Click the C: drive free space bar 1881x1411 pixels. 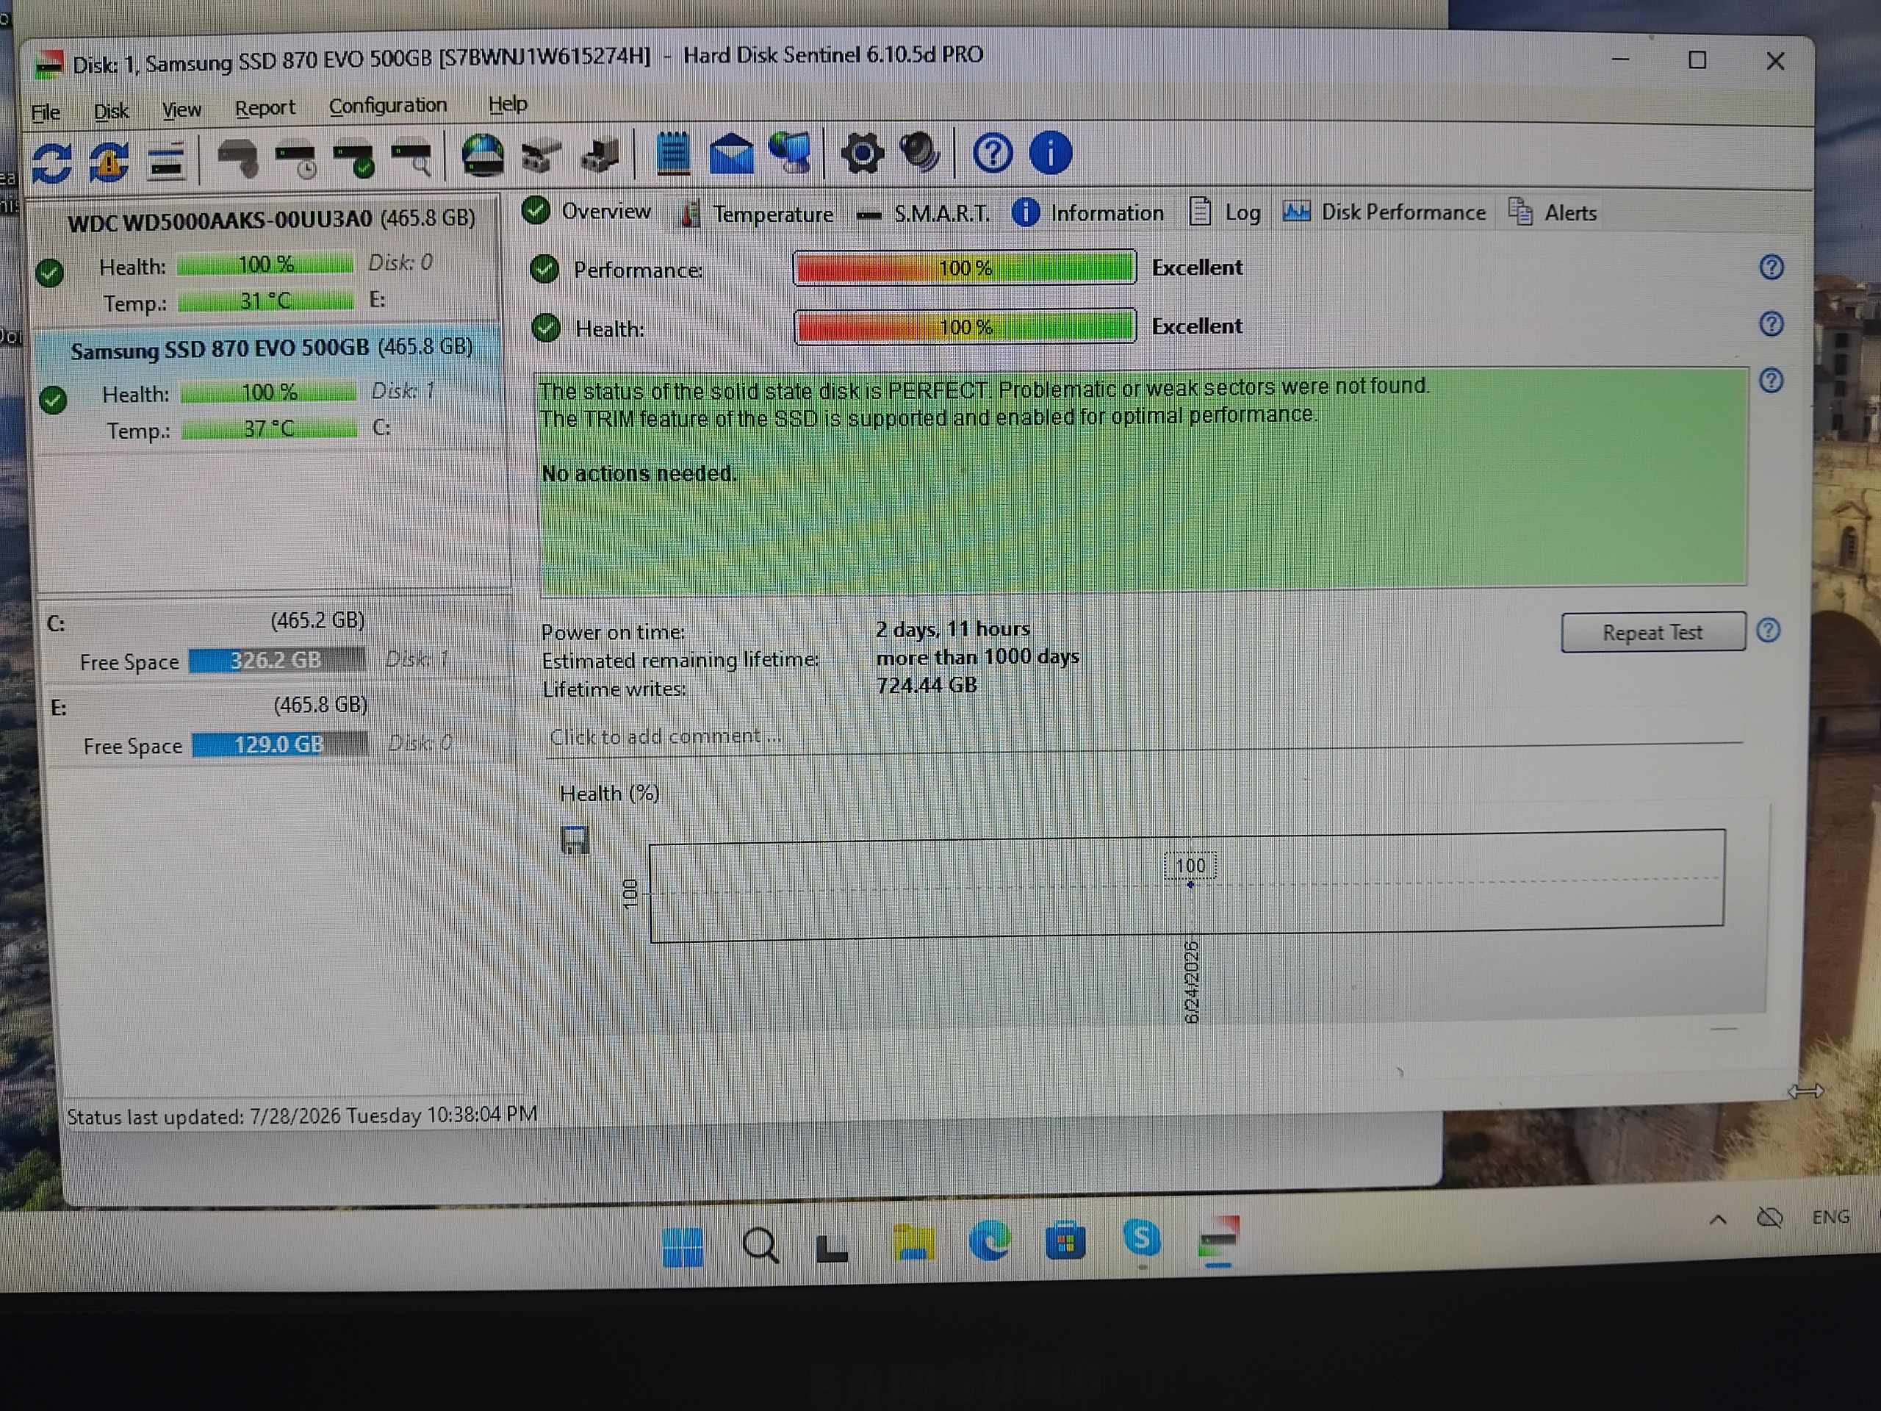(276, 660)
